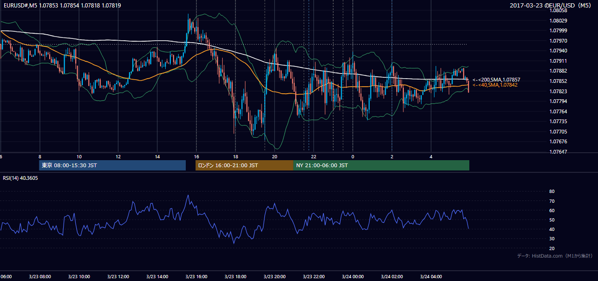Click price axis label 1.07852
The height and width of the screenshot is (281, 598).
tap(558, 81)
